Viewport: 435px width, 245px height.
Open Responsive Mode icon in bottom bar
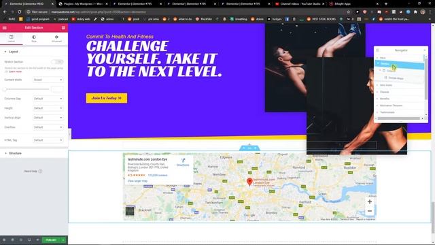pos(29,240)
